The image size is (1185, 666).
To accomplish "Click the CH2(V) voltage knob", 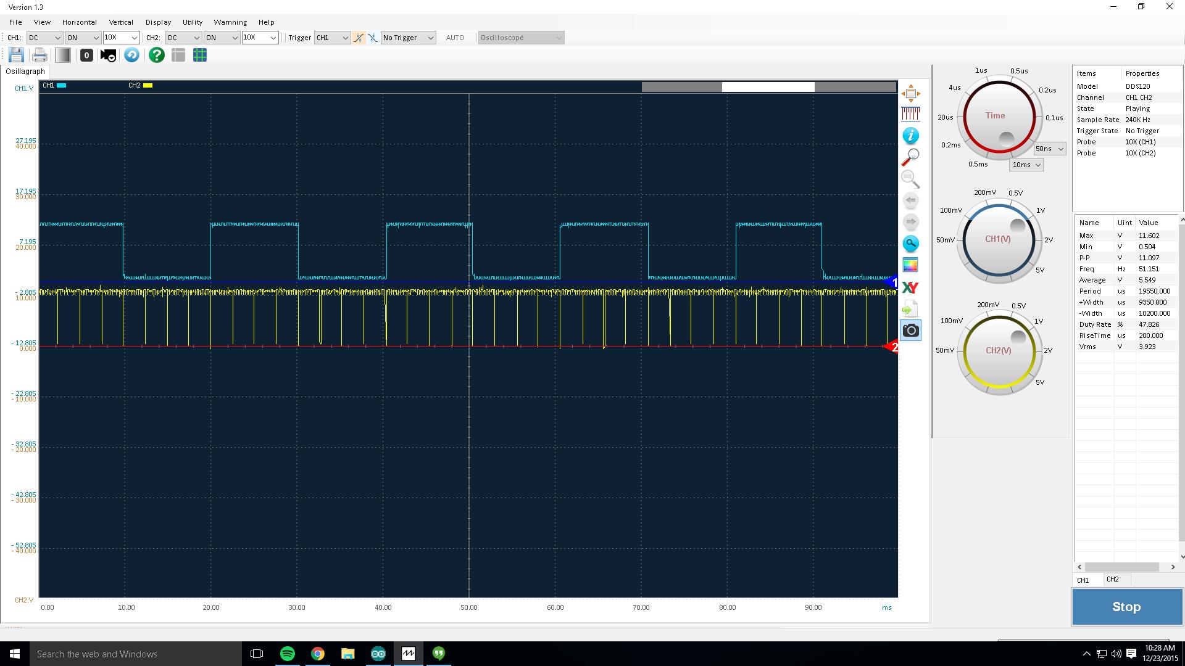I will (999, 351).
